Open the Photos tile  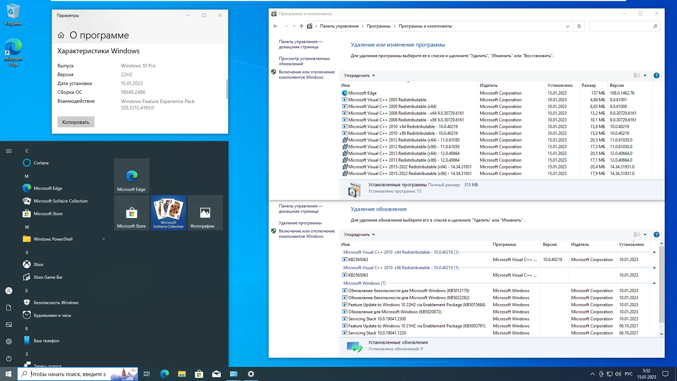[x=205, y=213]
